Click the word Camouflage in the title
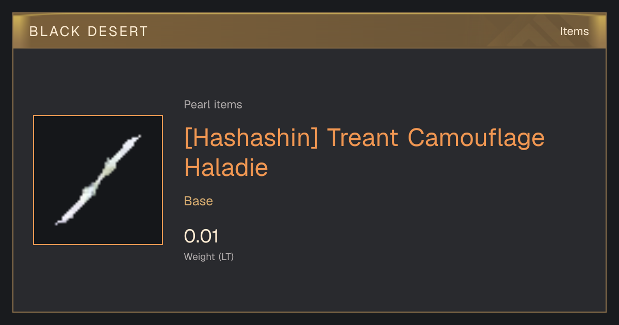Image resolution: width=619 pixels, height=325 pixels. point(476,138)
